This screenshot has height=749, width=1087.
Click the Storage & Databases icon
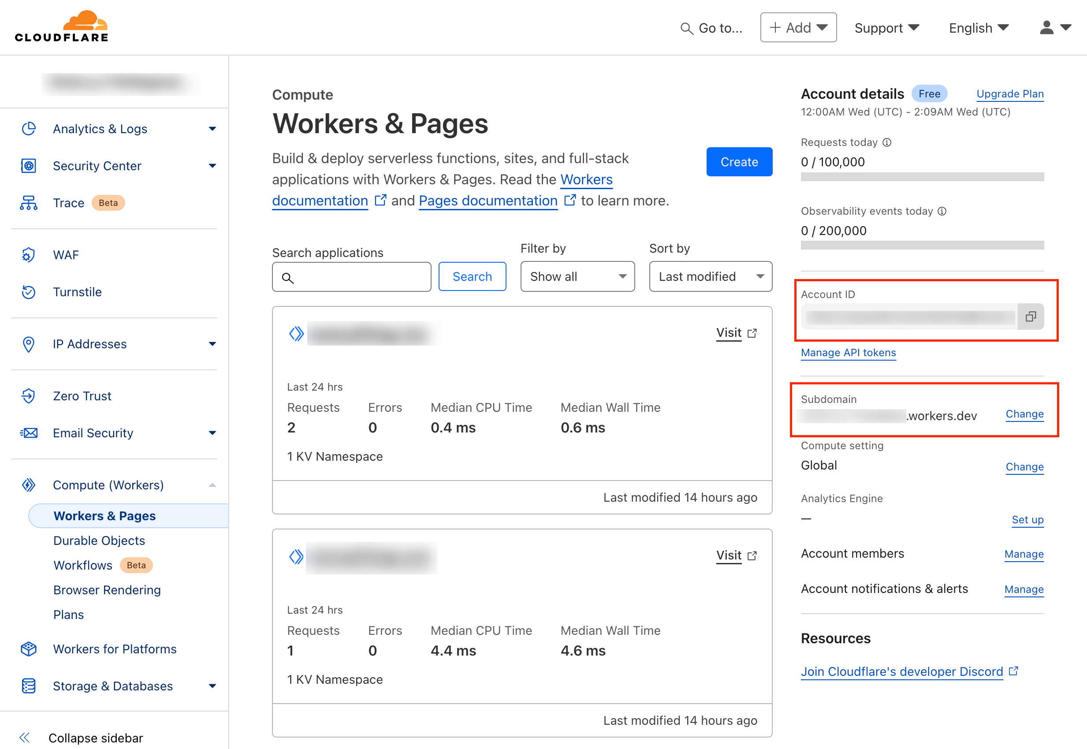point(29,686)
